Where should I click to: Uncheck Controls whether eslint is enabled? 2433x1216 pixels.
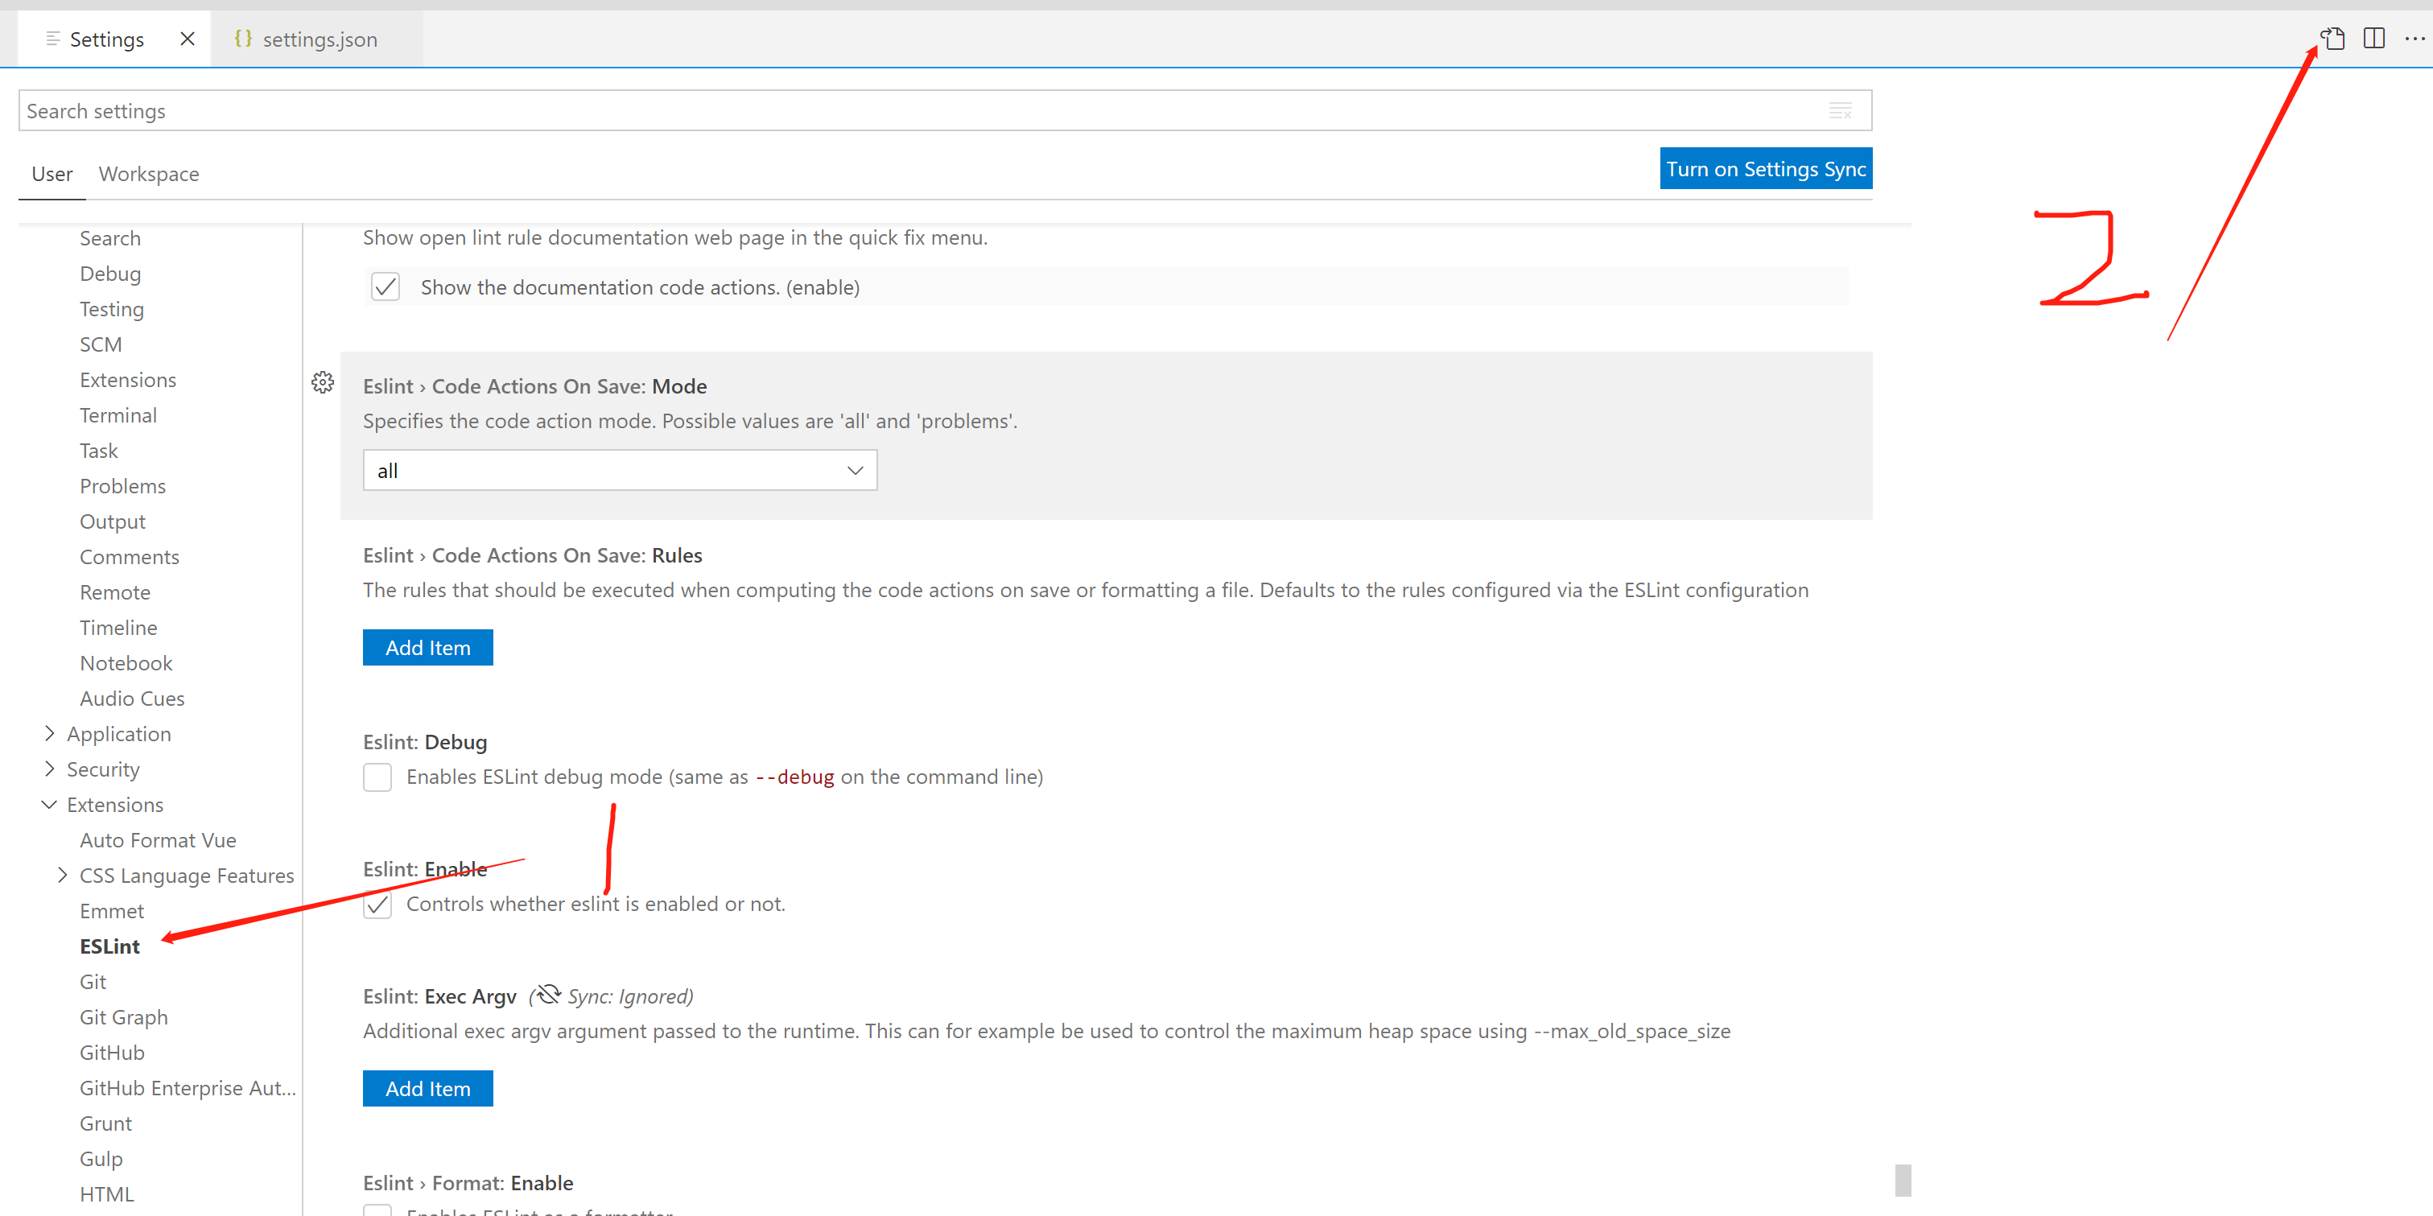pos(377,905)
